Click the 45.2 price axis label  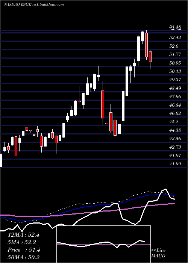[x=174, y=122]
